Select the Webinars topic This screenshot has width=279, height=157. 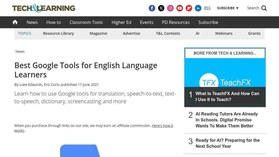pos(224,33)
